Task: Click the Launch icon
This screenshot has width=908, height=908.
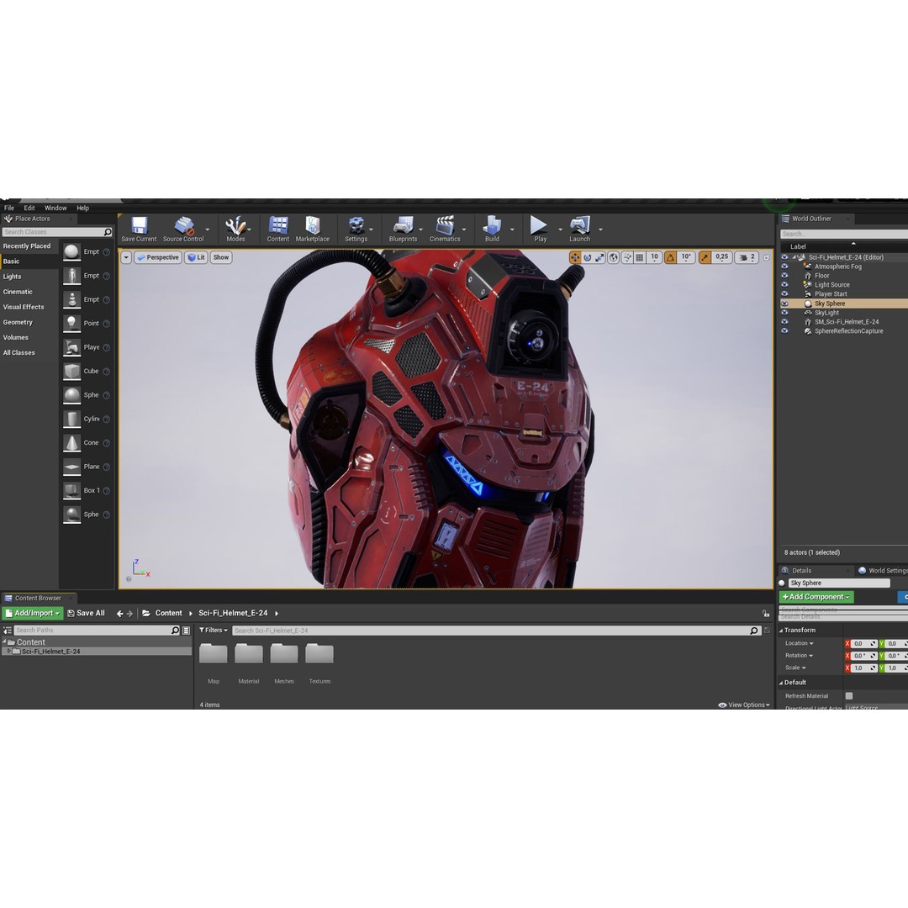Action: point(579,225)
